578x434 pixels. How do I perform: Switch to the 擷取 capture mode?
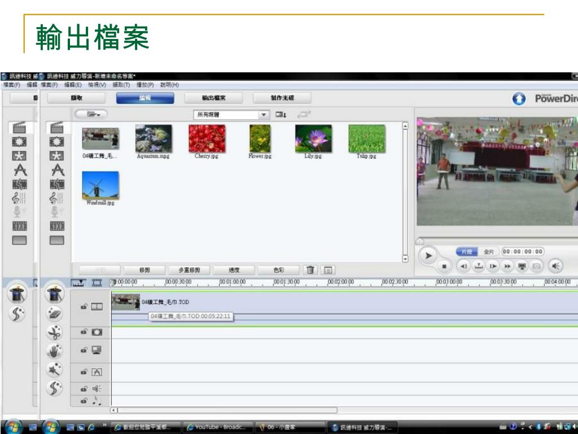(x=76, y=98)
